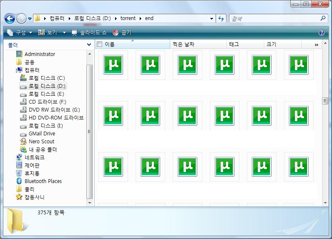
Task: Open GMail Drive in the tree
Action: point(38,134)
